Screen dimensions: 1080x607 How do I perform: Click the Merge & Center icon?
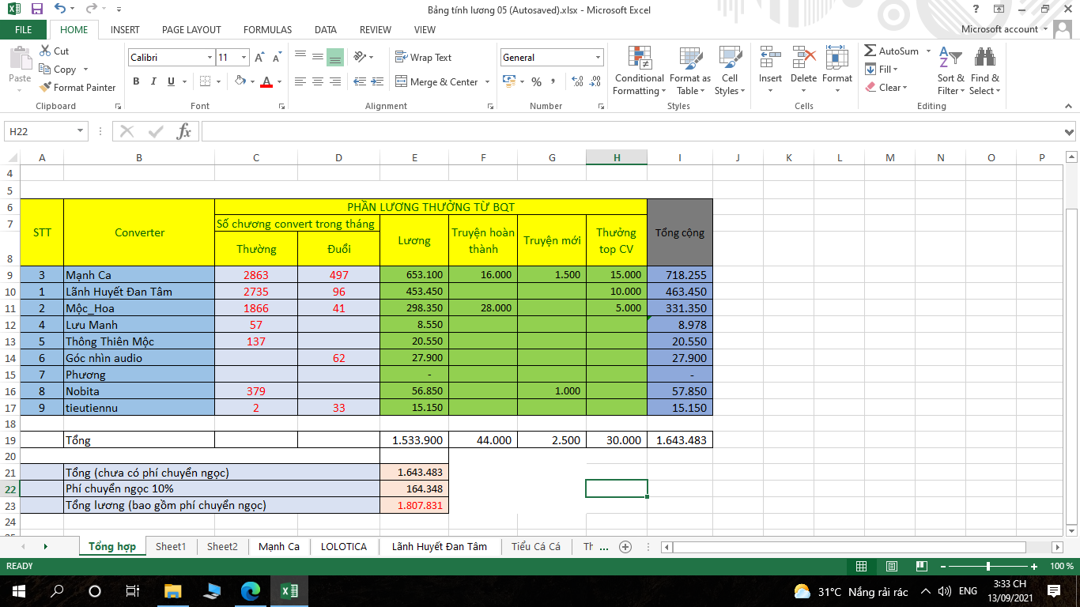[401, 81]
